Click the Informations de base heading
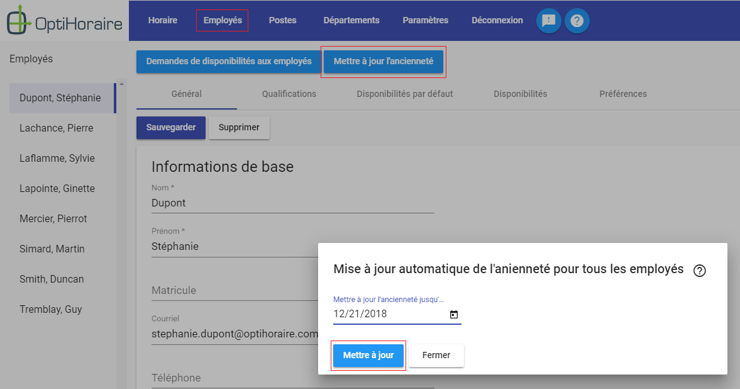The width and height of the screenshot is (740, 389). click(223, 167)
